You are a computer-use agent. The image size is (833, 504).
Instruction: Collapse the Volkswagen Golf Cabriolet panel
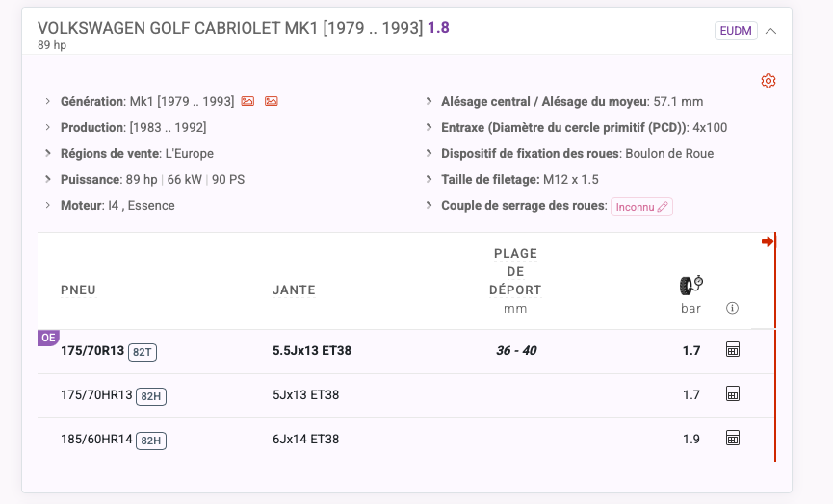[x=770, y=31]
